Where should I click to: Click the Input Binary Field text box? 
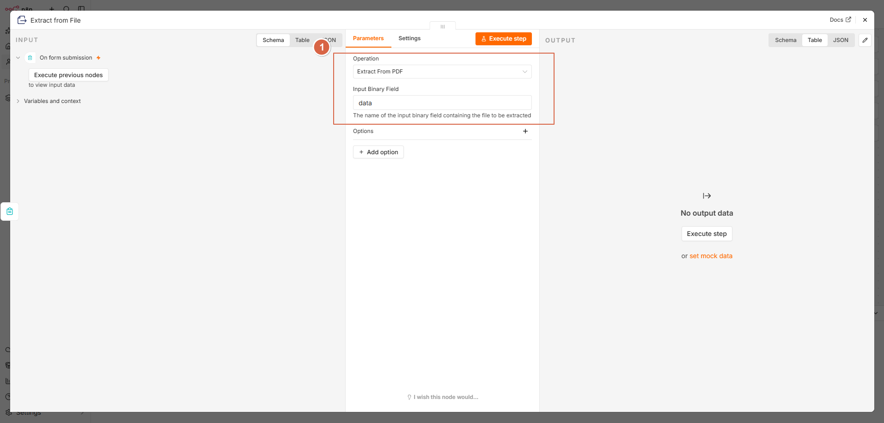442,103
